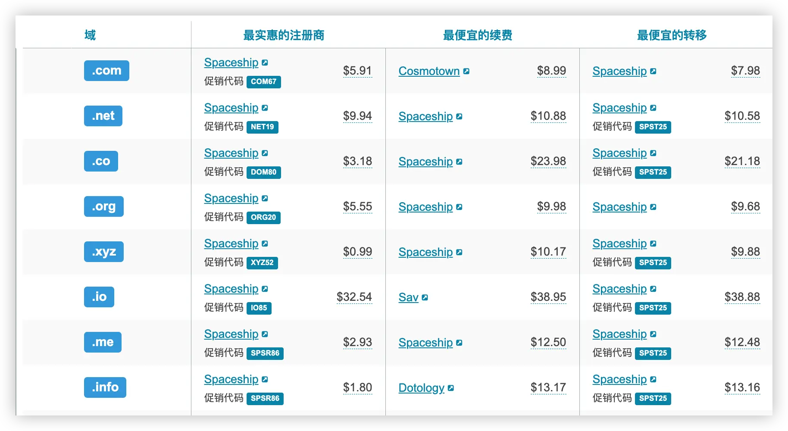Click external link icon beside Dotology
Image resolution: width=788 pixels, height=431 pixels.
click(451, 388)
